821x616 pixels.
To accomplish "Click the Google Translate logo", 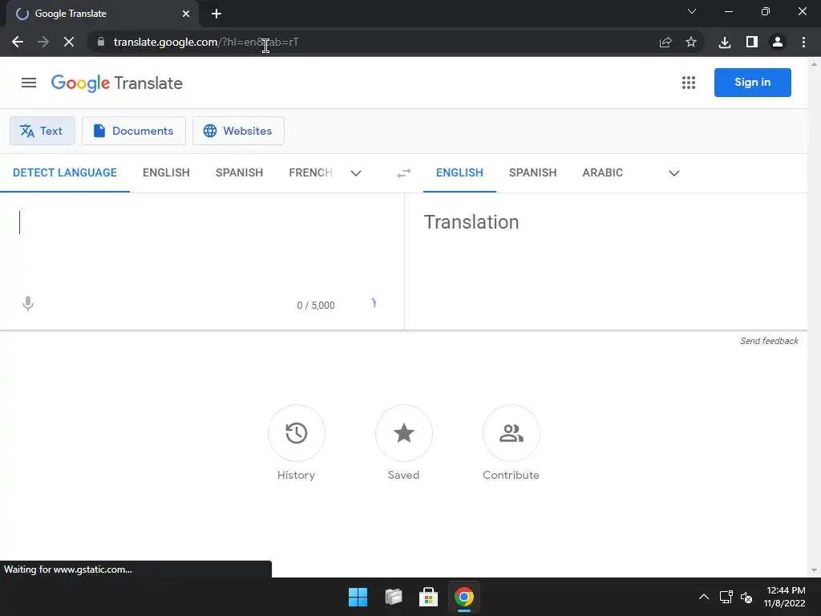I will click(117, 83).
